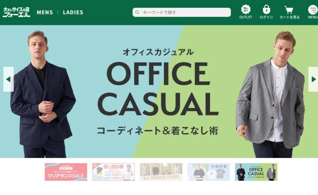Show previous slide with left arrow
This screenshot has width=318, height=195.
(9, 79)
